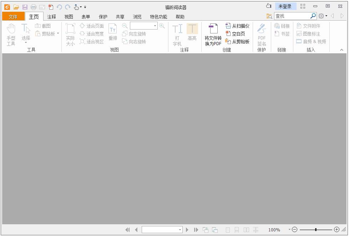349x236 pixels.
Task: Select the Hand tool (手型工具)
Action: [x=11, y=34]
